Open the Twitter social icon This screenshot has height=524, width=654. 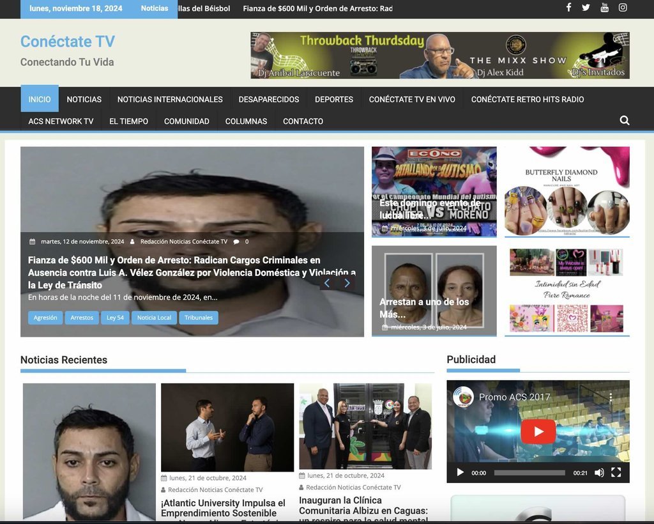pos(586,8)
